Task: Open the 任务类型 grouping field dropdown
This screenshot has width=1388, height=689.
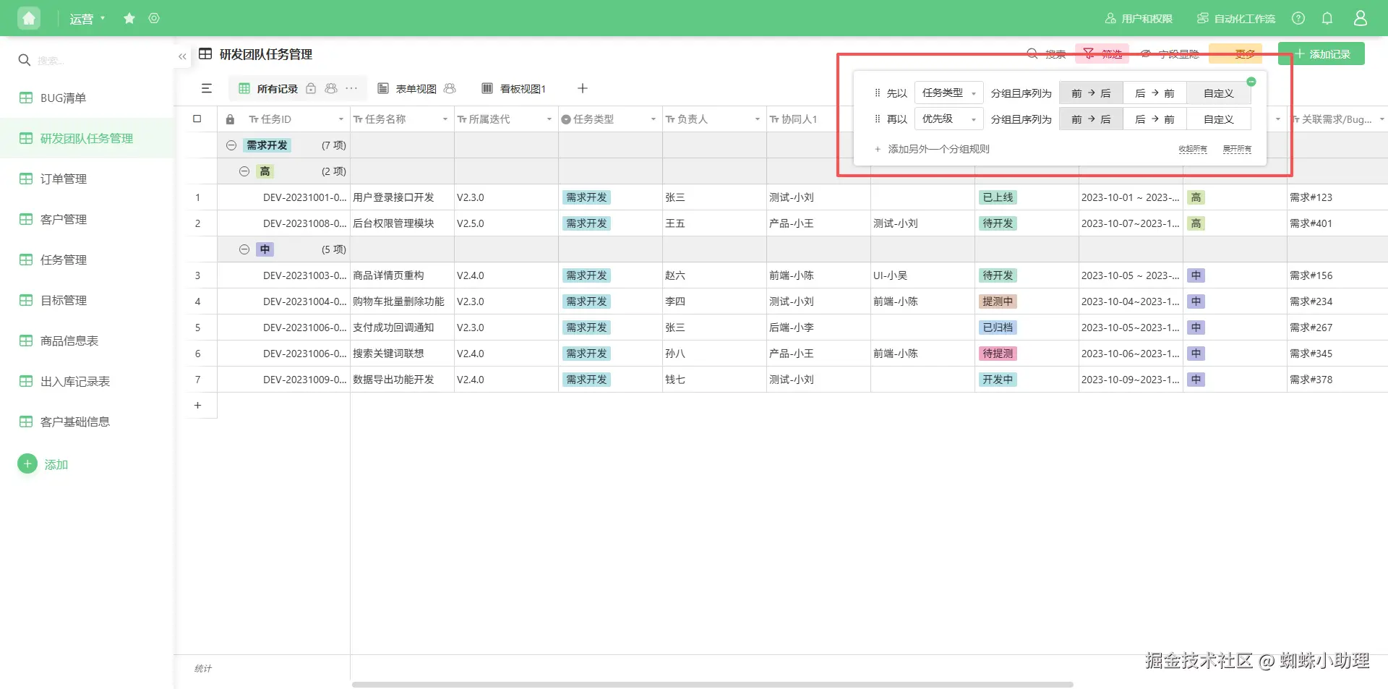Action: point(949,93)
